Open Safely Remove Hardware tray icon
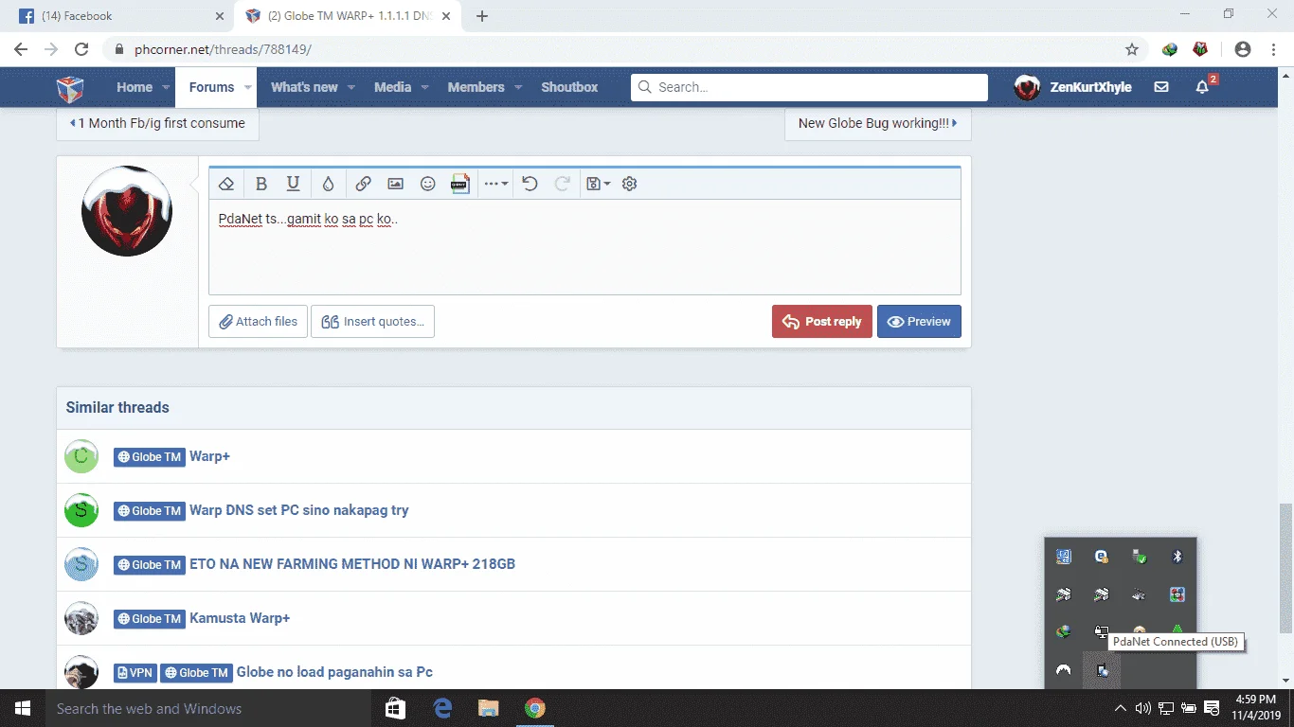The width and height of the screenshot is (1294, 727). click(1140, 558)
